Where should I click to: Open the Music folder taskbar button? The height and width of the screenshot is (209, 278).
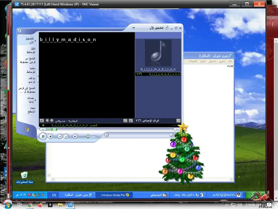click(x=151, y=195)
